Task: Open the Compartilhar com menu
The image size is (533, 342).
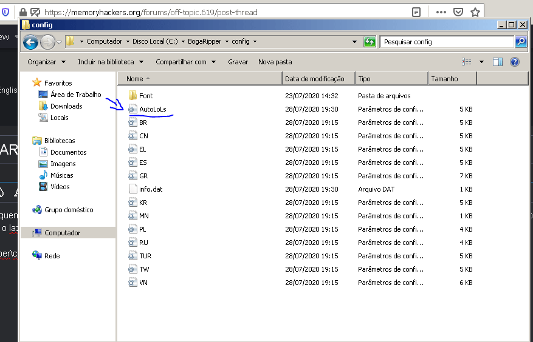Action: click(185, 62)
